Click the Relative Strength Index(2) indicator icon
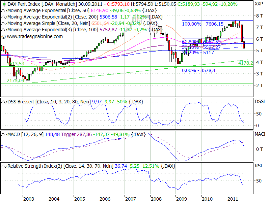Viewport: 270px width, 202px height. [3, 166]
